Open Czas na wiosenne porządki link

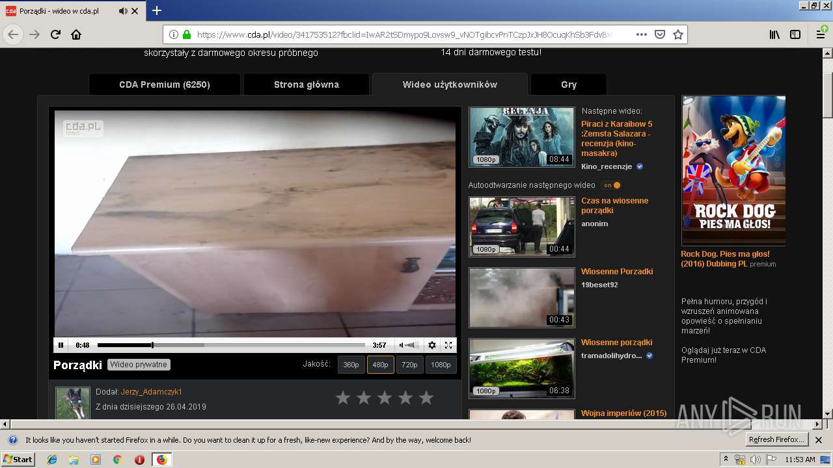coord(614,205)
